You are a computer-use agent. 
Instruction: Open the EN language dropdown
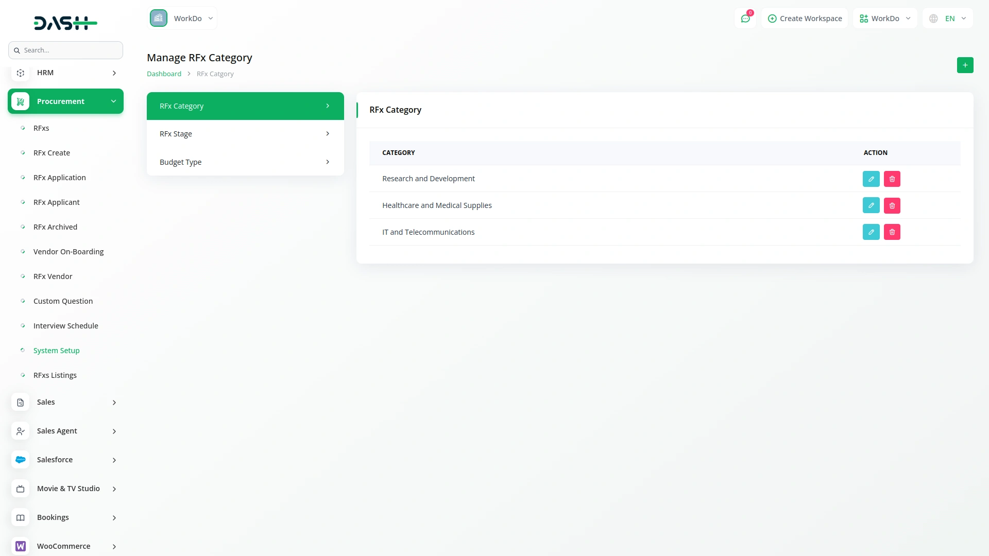tap(948, 19)
